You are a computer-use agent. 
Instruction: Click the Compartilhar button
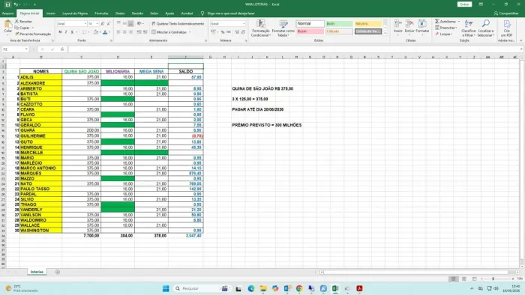pos(506,13)
